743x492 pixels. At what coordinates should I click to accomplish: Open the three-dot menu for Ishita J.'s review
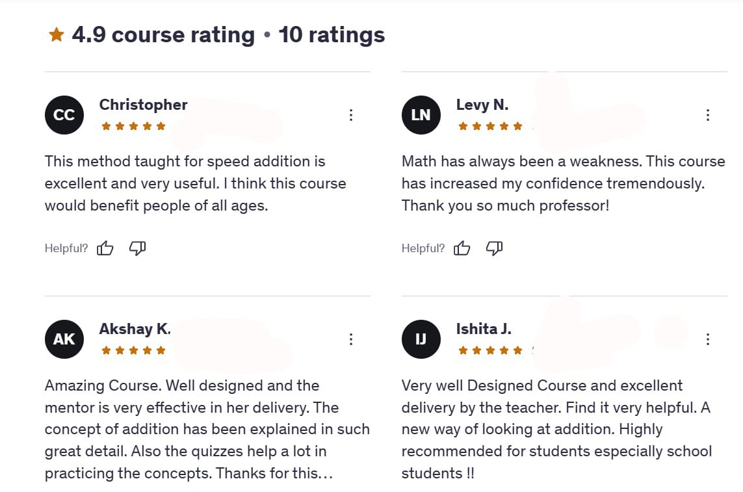click(707, 339)
